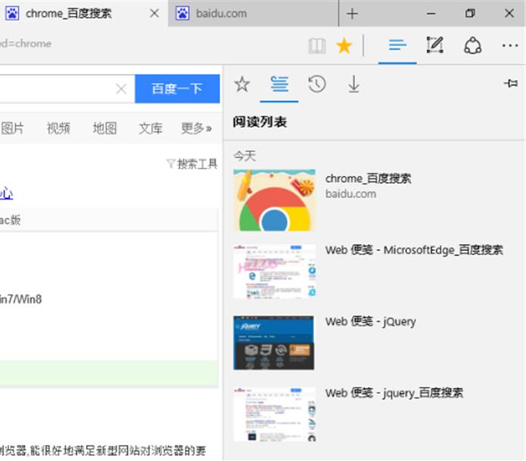
Task: Open the 视频 search category
Action: [x=58, y=128]
